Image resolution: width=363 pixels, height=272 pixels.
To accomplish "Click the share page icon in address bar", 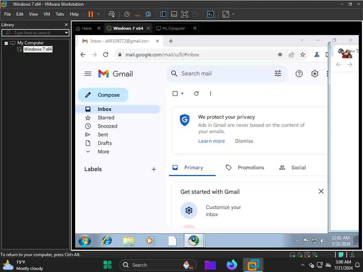I will click(x=291, y=55).
